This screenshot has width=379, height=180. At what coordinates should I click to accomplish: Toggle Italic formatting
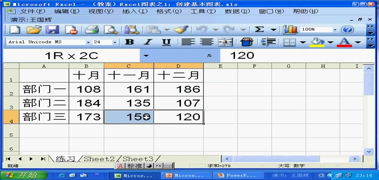pos(148,42)
